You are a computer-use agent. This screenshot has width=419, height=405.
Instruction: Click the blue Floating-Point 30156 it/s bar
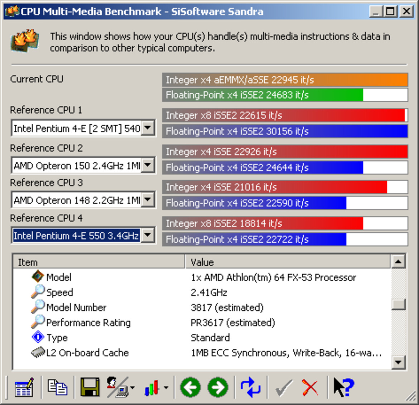pyautogui.click(x=285, y=131)
